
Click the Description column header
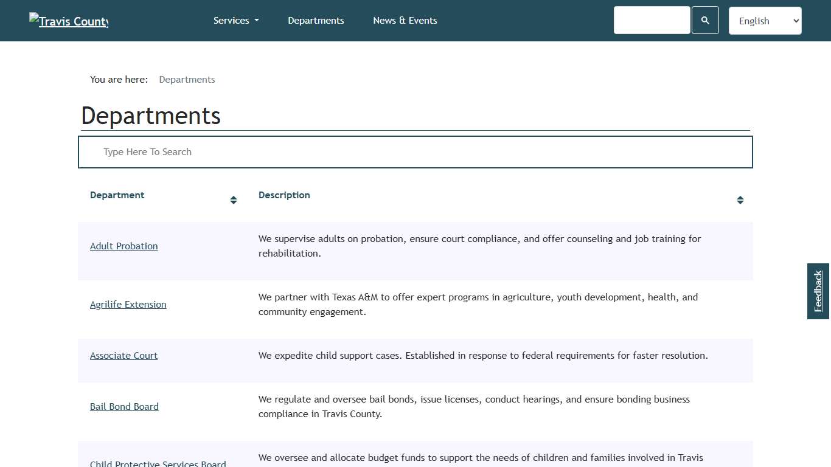[284, 195]
